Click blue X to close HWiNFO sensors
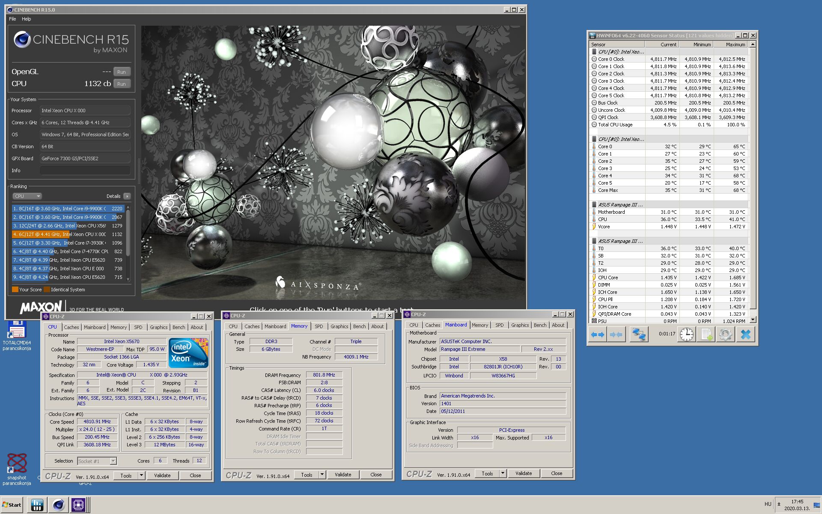 tap(746, 335)
